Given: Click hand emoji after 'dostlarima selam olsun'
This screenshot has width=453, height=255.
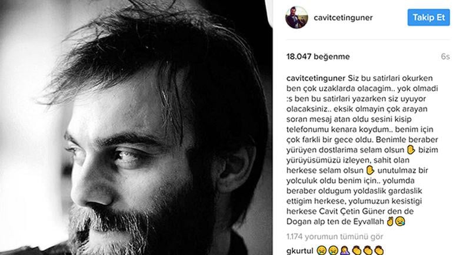Looking at the screenshot, I should (x=411, y=150).
